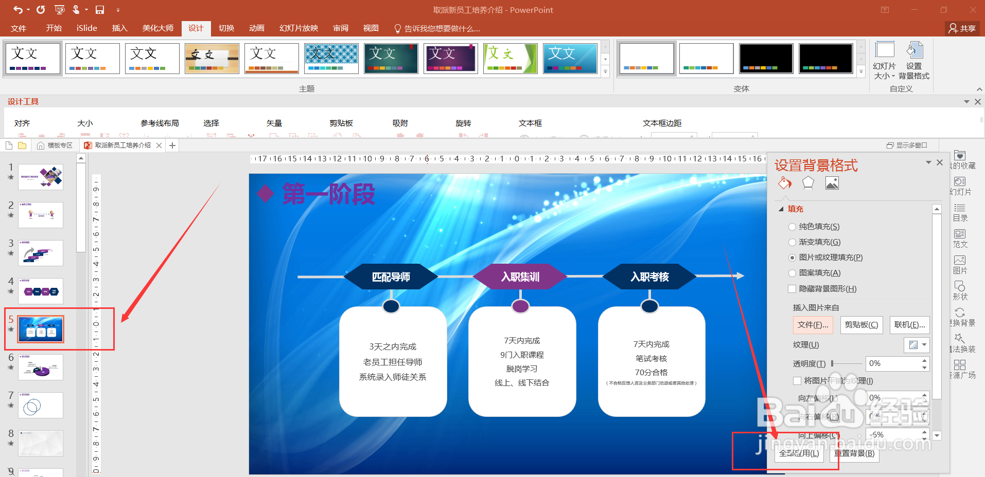Toggle 将图片平铺为纹理 checkbox
The height and width of the screenshot is (477, 985).
click(x=797, y=381)
